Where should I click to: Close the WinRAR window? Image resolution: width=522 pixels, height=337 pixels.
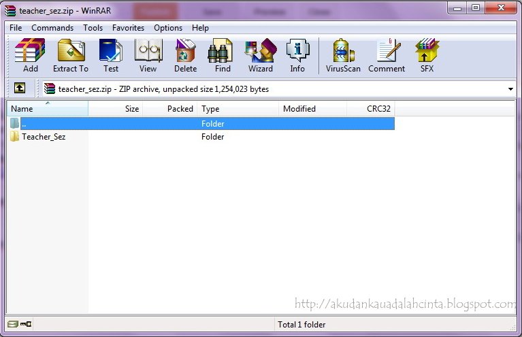[501, 8]
